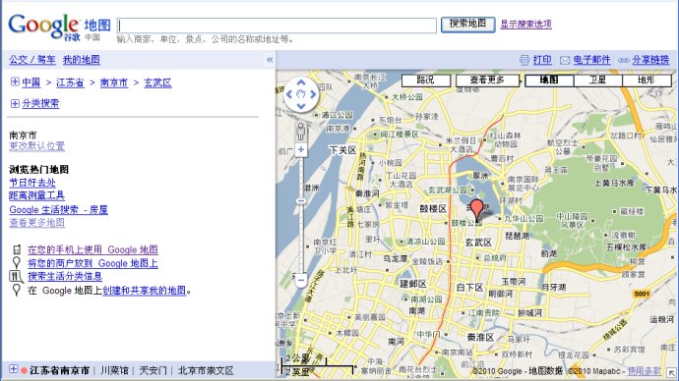Pan the map down with the arrow

301,106
